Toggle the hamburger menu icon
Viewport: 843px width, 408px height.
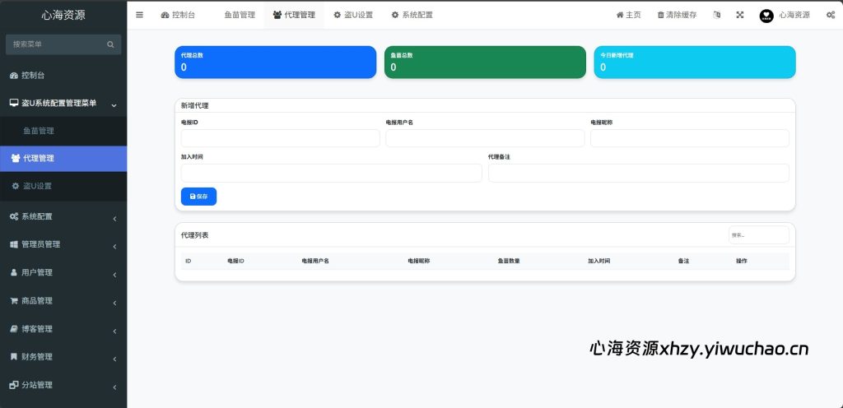(x=140, y=15)
